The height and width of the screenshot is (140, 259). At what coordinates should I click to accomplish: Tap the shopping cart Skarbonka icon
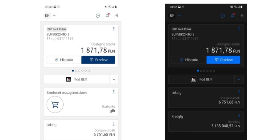(x=55, y=105)
